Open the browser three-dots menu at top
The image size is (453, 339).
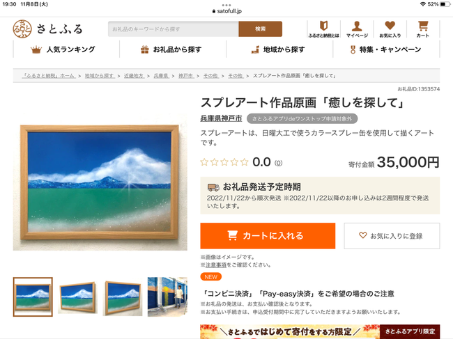coord(227,5)
